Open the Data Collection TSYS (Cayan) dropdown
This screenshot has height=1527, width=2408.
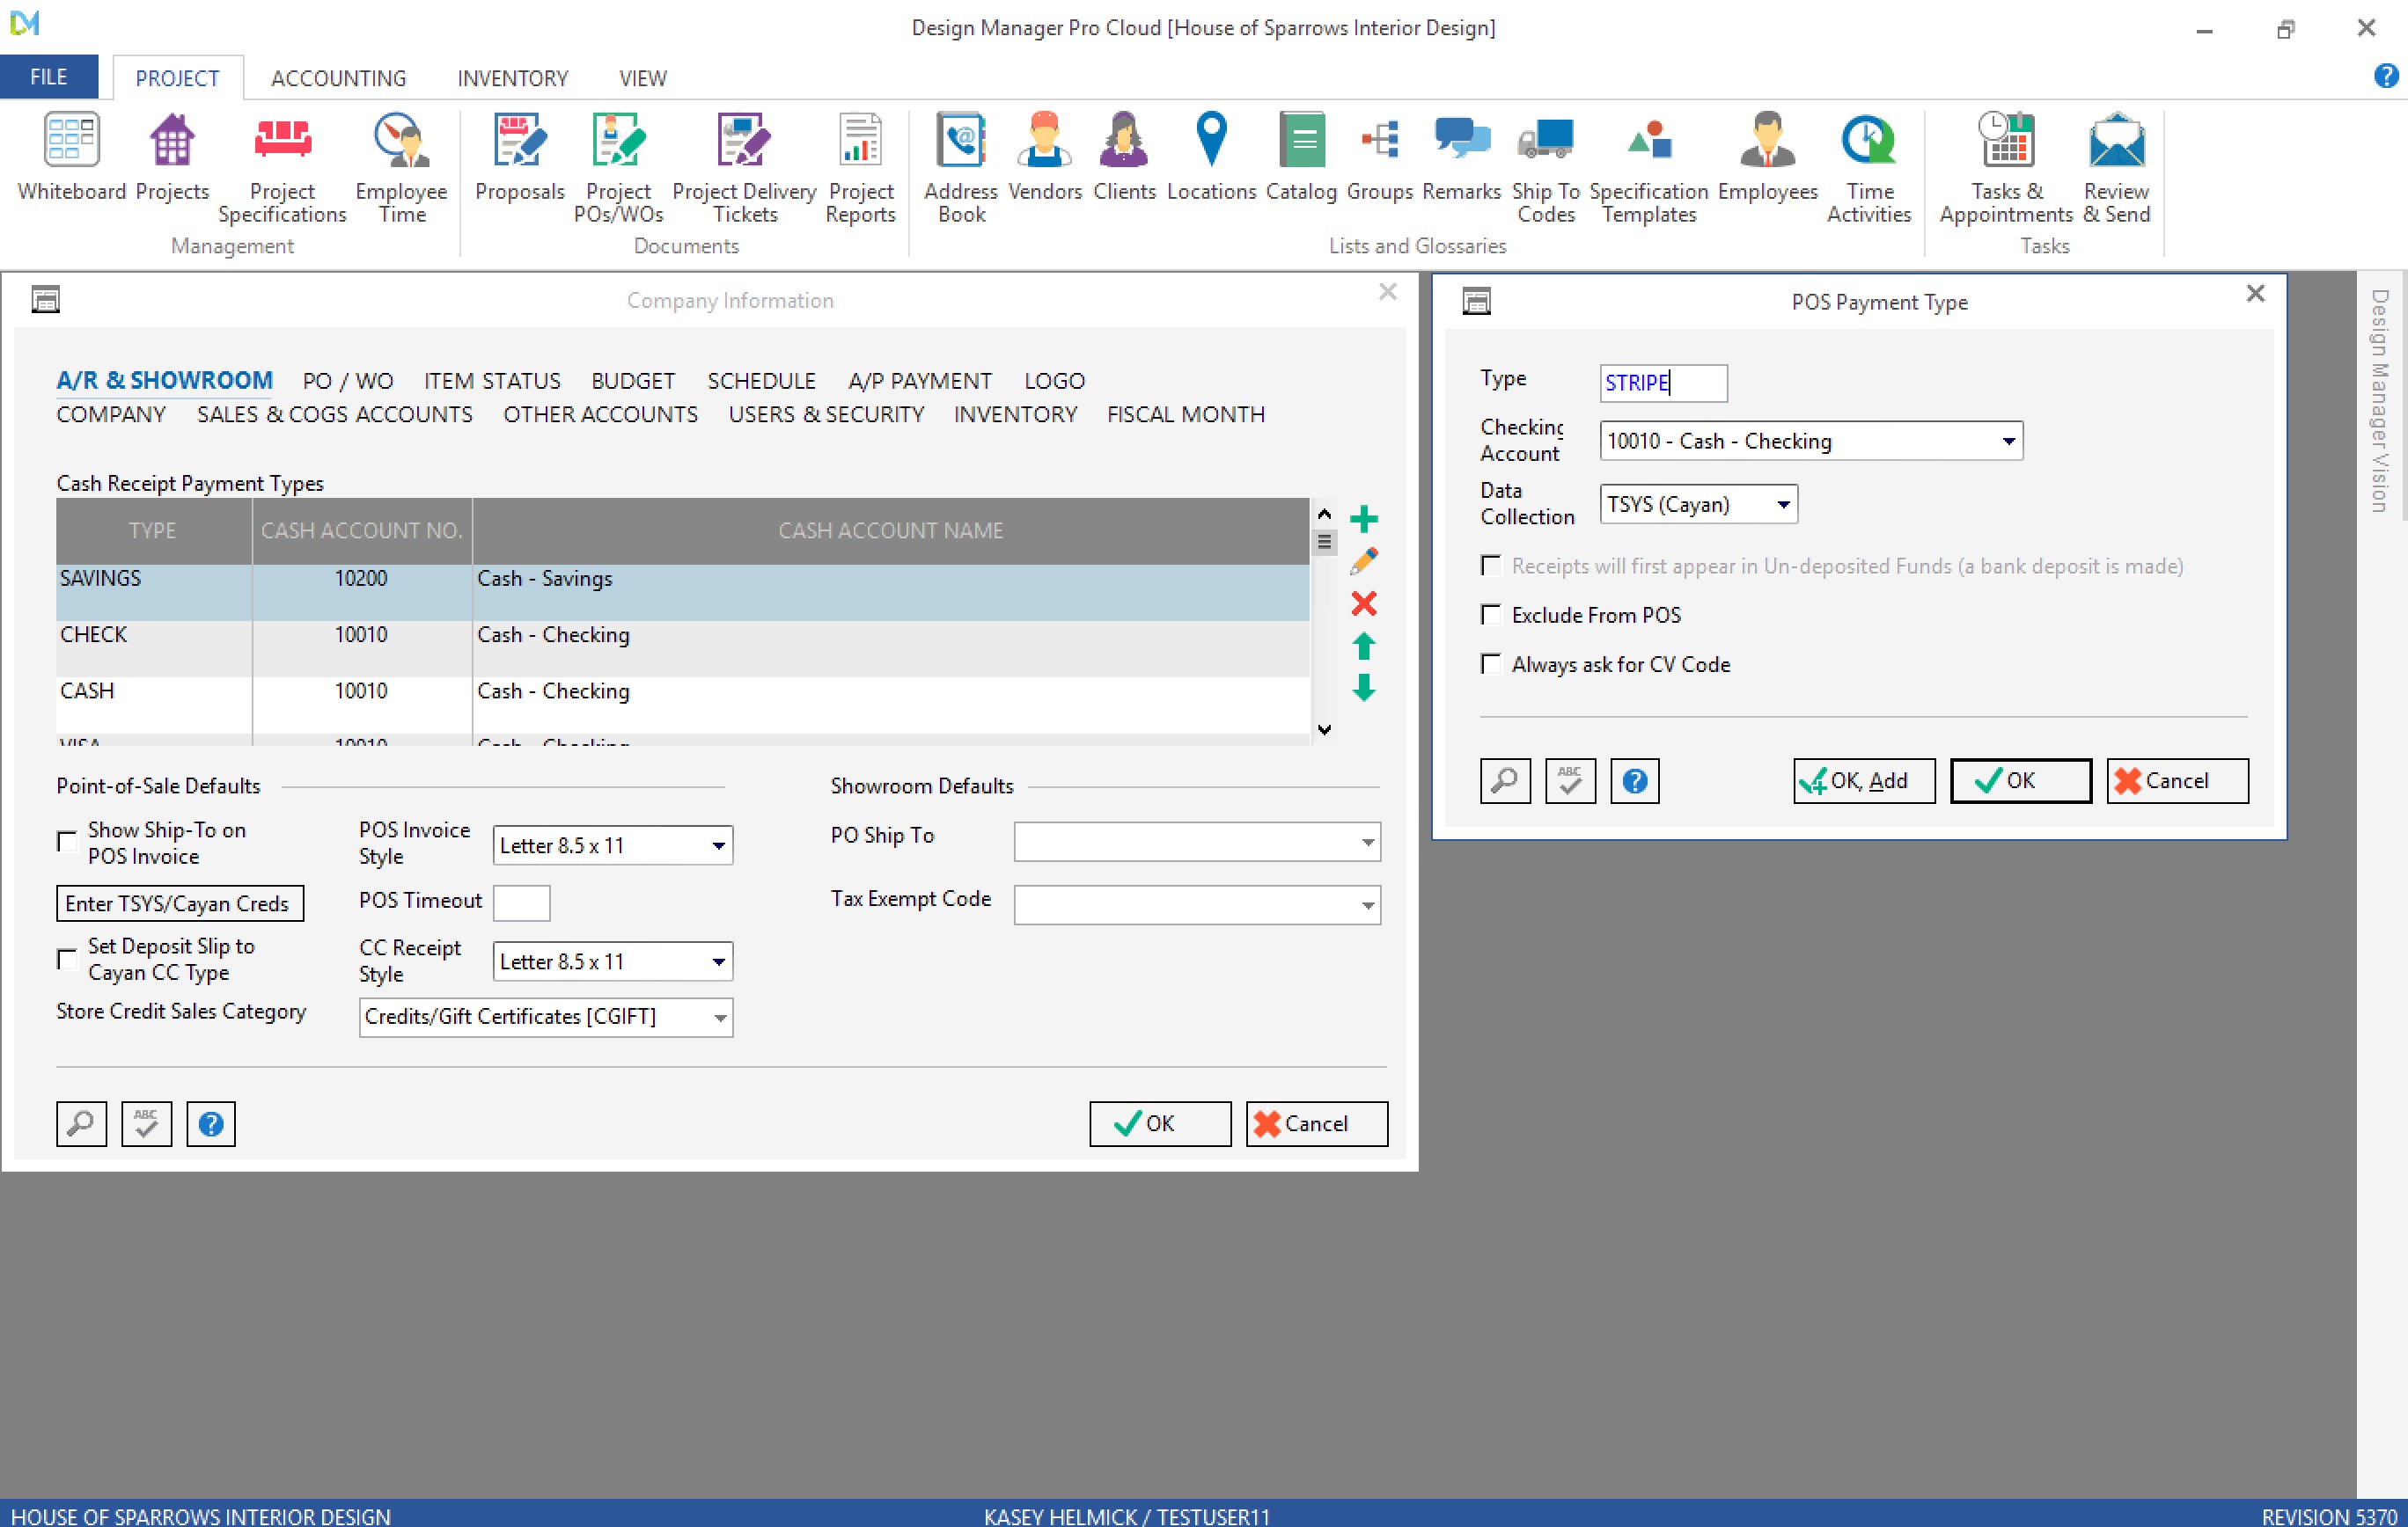[x=1783, y=505]
